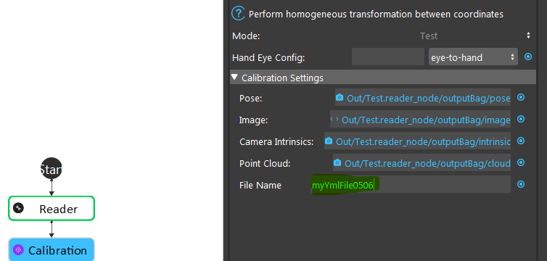The width and height of the screenshot is (547, 261).
Task: Click the camera icon in Camera Intrinsics field
Action: coord(328,141)
